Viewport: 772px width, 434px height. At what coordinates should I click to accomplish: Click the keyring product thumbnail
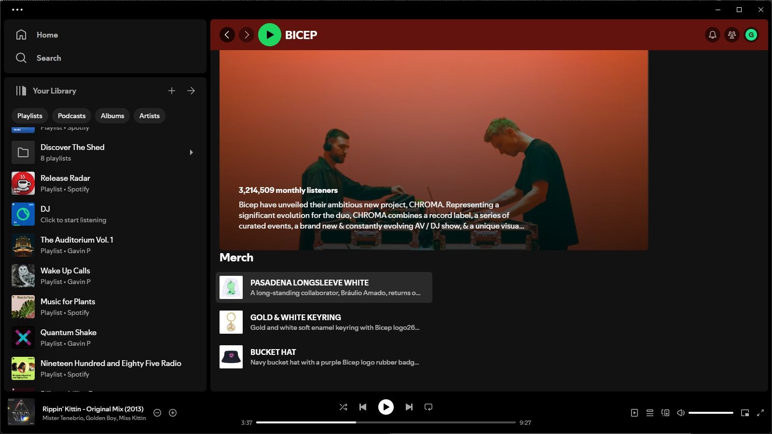[231, 322]
